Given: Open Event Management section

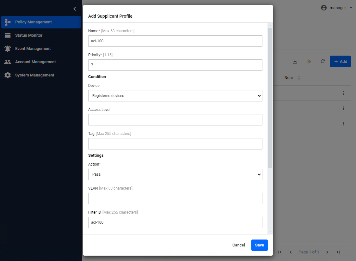Looking at the screenshot, I should tap(33, 49).
